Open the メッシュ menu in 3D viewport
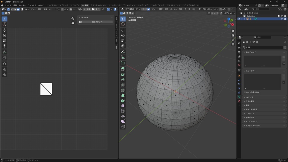This screenshot has width=288, height=162. click(173, 9)
